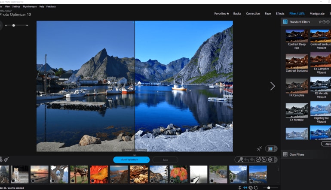
Task: Select the horse photo checkbox circle
Action: click(x=73, y=181)
